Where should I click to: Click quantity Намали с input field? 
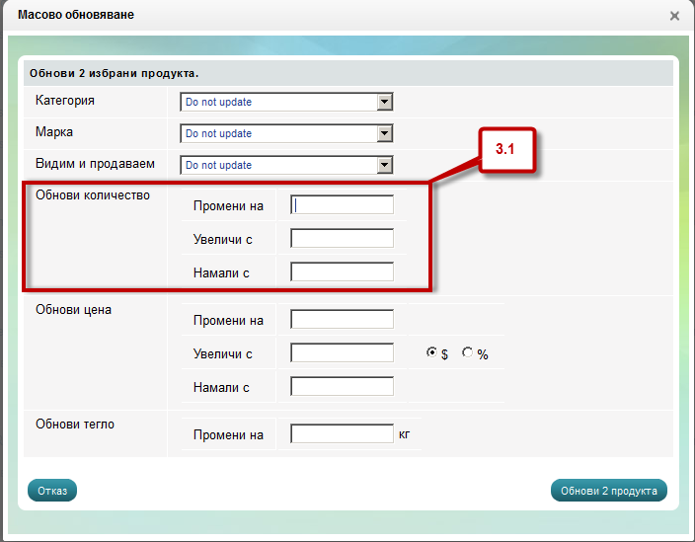tap(342, 271)
